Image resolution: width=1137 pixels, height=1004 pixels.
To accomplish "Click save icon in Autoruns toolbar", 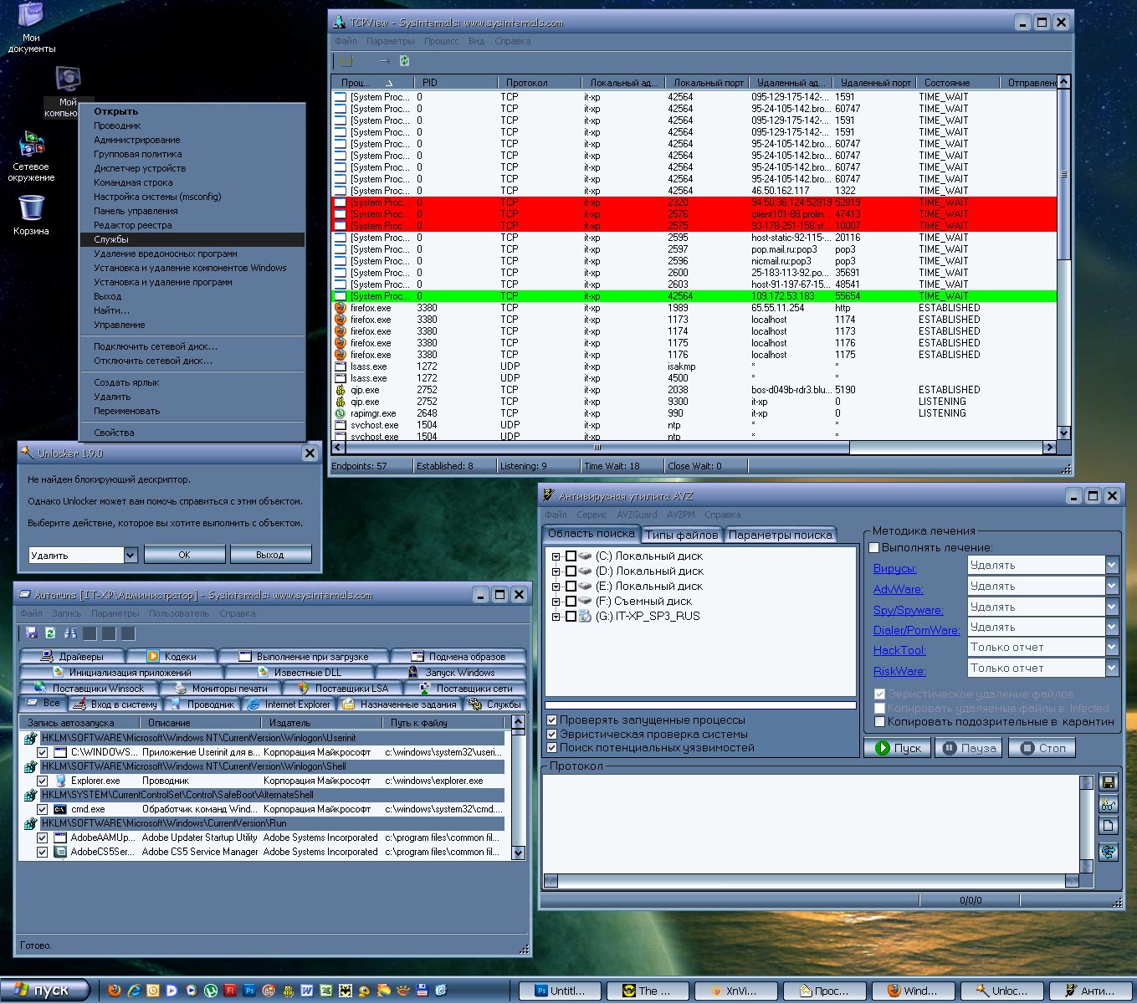I will pos(32,633).
